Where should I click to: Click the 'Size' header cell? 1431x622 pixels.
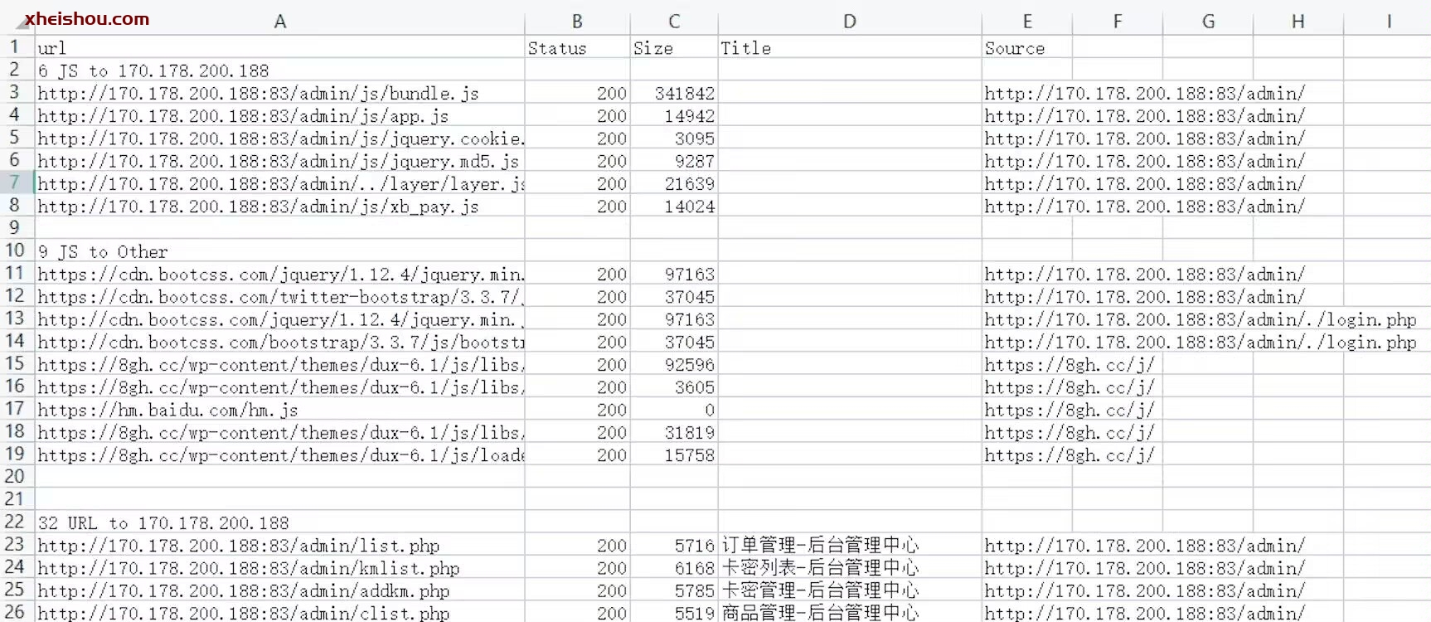coord(674,47)
